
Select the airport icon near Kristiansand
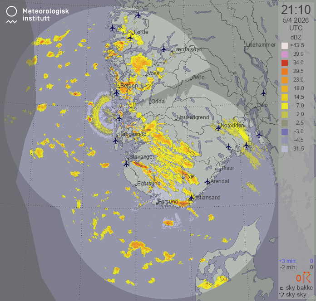[192, 198]
